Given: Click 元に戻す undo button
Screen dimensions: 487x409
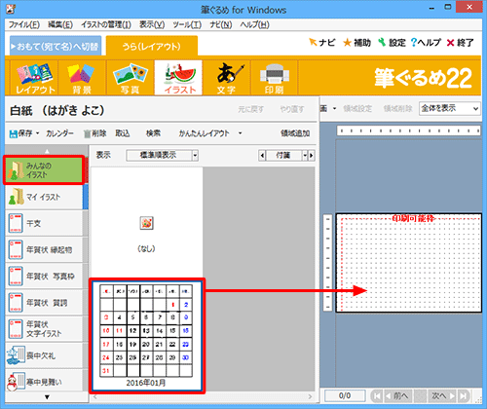Looking at the screenshot, I should 250,109.
